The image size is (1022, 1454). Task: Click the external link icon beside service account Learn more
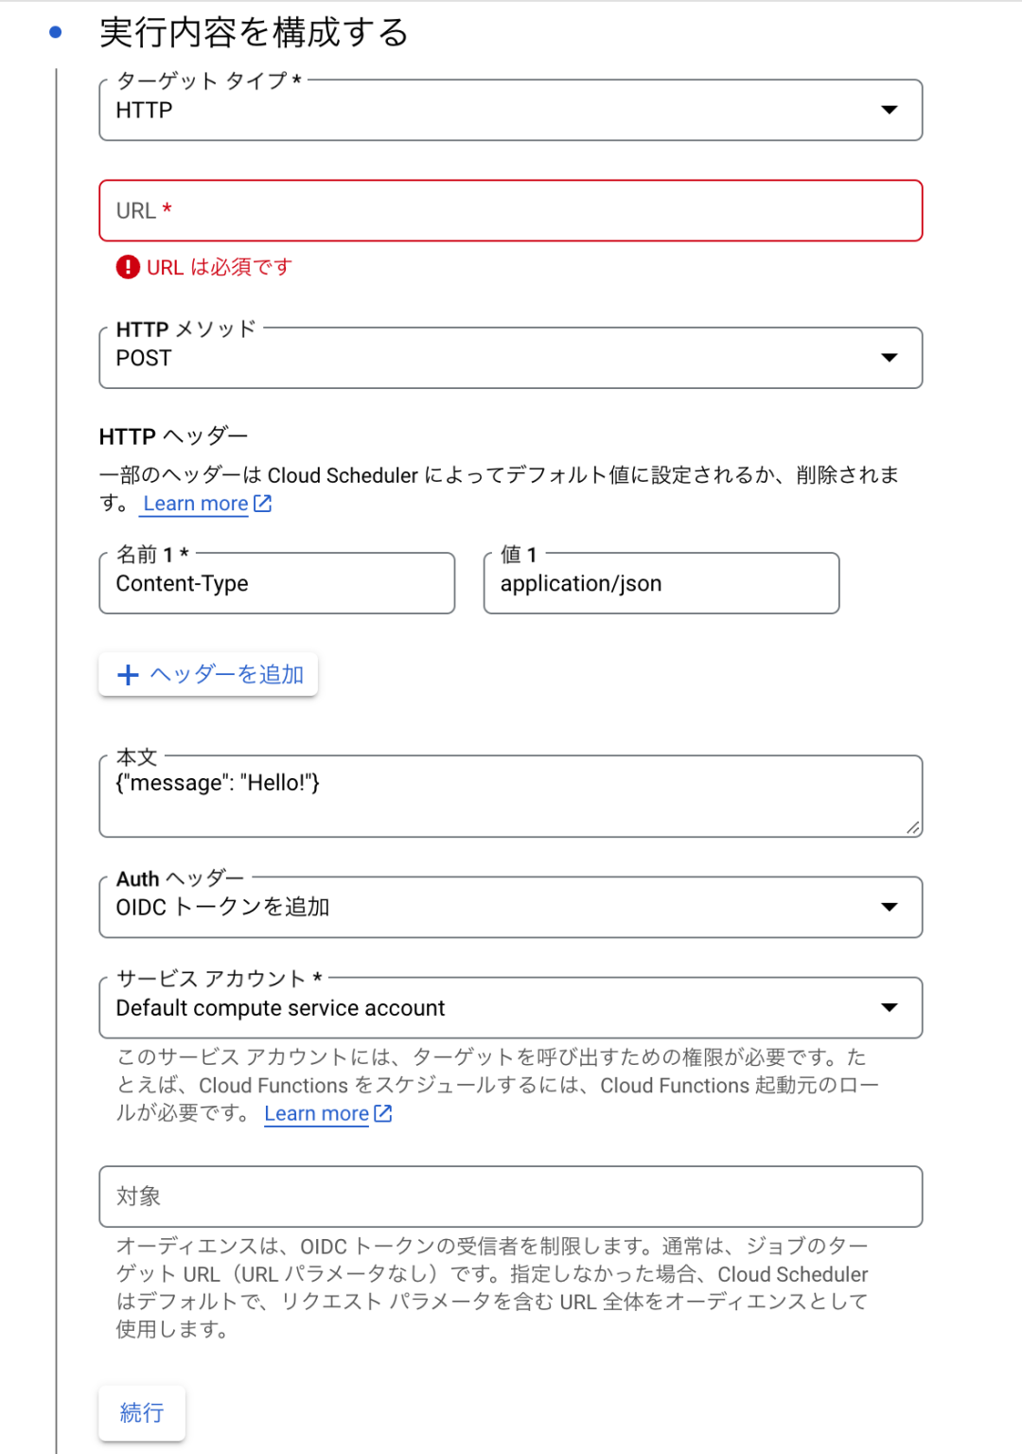[x=382, y=1113]
